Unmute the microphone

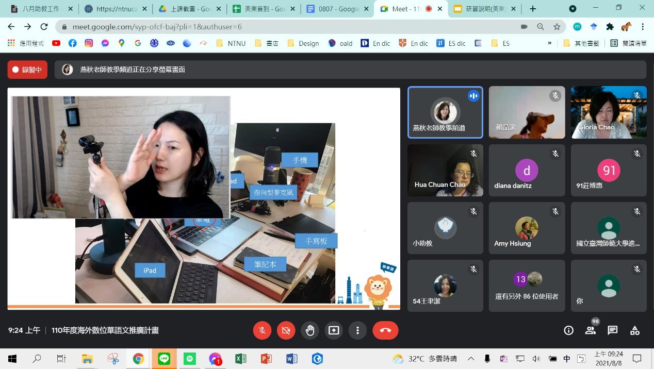262,330
